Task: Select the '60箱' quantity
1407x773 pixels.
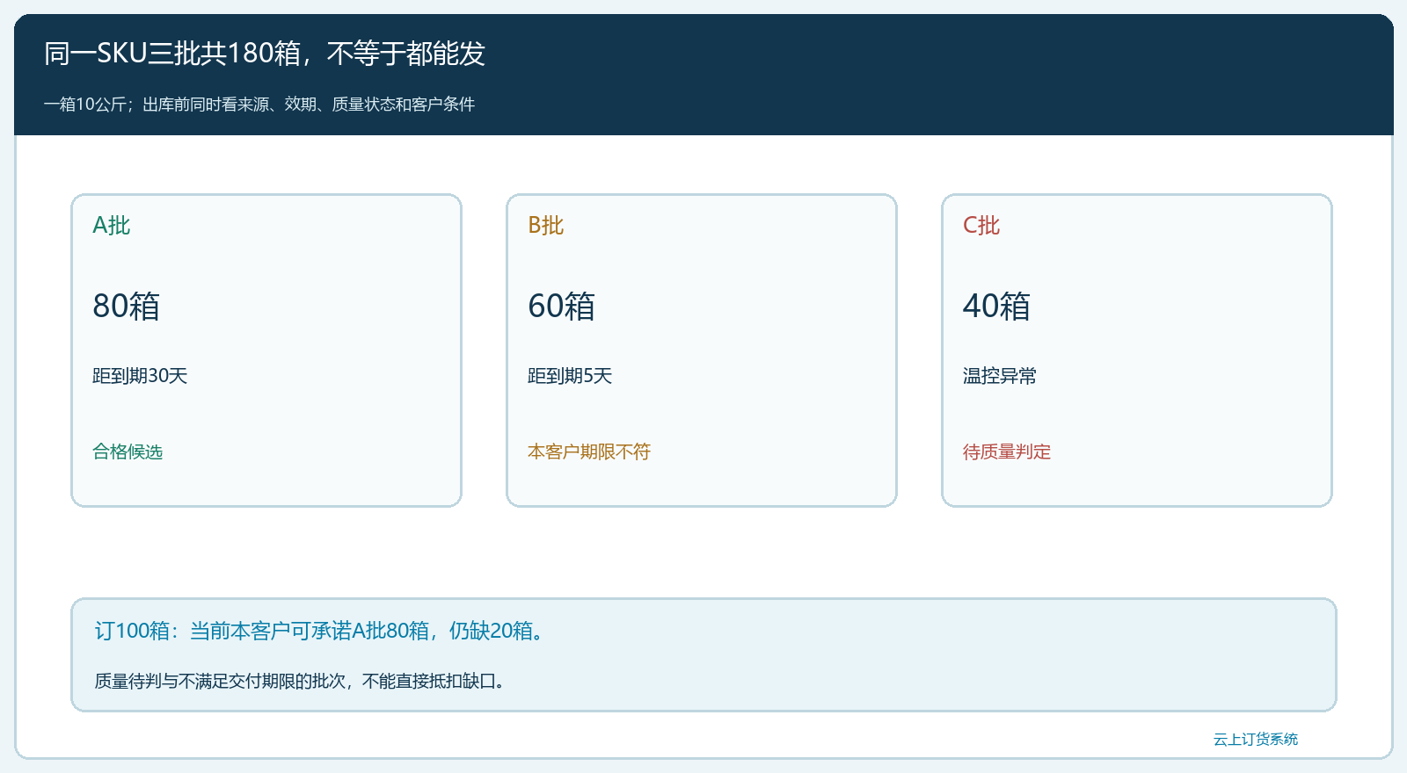Action: 562,306
